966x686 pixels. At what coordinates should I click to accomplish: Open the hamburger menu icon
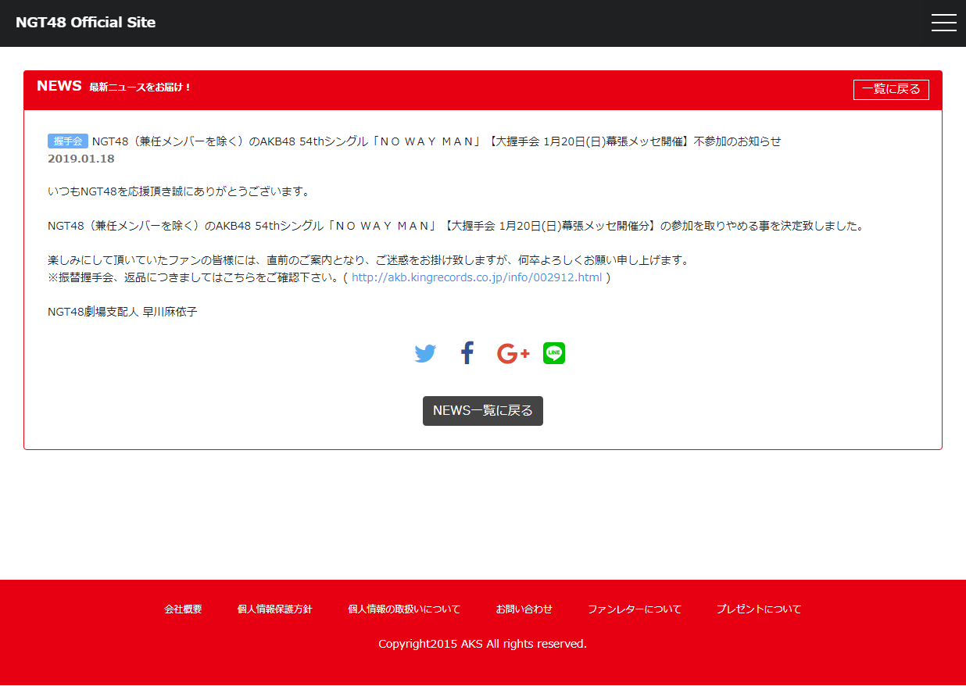pyautogui.click(x=943, y=23)
